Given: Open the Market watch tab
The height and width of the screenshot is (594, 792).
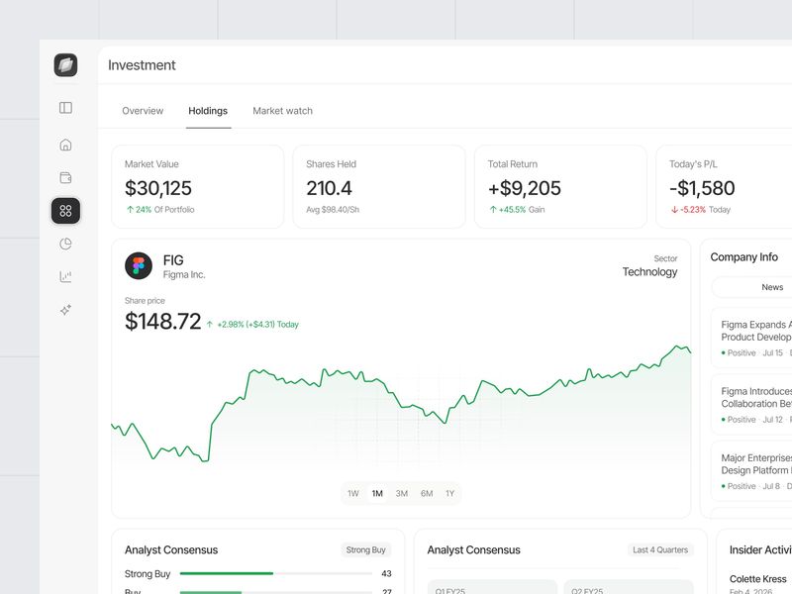Looking at the screenshot, I should coord(282,111).
